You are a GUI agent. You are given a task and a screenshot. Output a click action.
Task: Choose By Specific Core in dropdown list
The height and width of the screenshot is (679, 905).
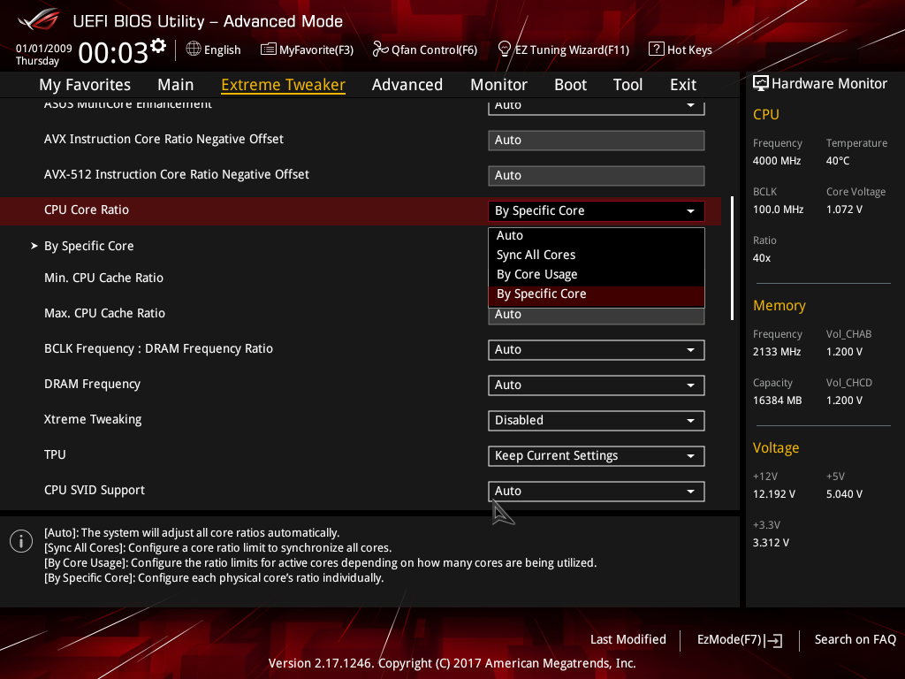click(597, 294)
